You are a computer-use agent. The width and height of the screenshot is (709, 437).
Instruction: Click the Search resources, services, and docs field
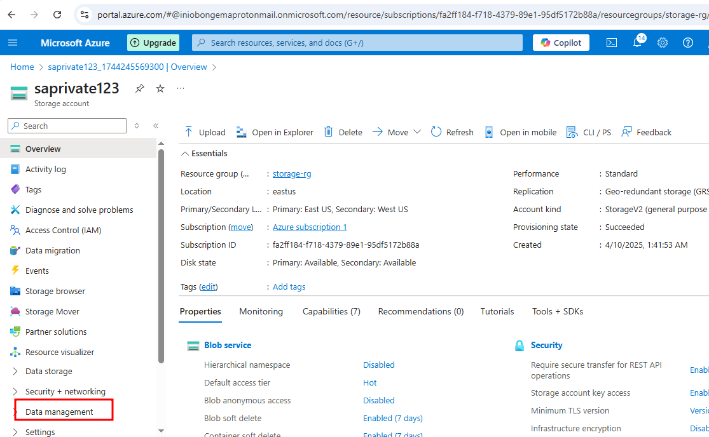pyautogui.click(x=357, y=43)
